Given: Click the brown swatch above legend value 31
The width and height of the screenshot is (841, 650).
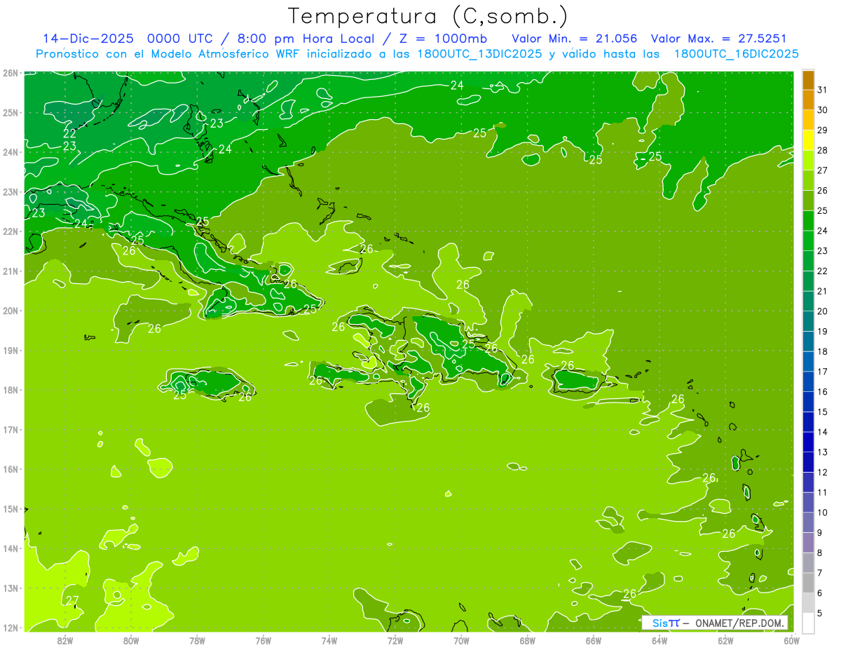Looking at the screenshot, I should click(809, 80).
